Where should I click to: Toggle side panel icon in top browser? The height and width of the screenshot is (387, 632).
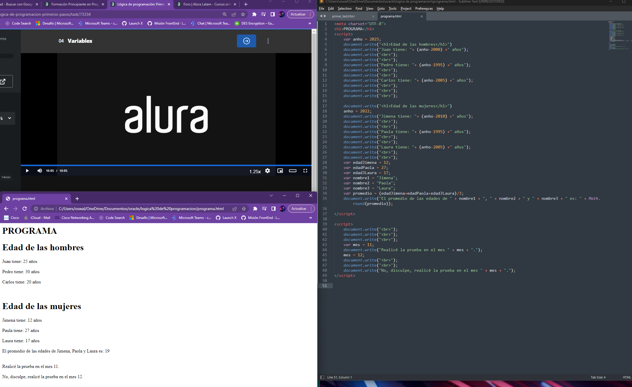pos(273,14)
